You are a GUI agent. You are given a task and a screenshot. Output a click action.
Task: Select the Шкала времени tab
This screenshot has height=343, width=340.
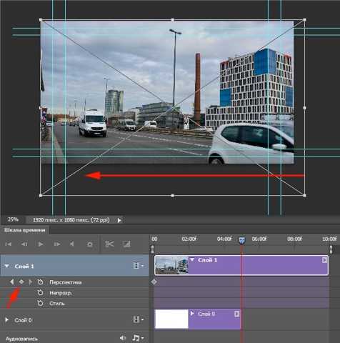coord(25,230)
